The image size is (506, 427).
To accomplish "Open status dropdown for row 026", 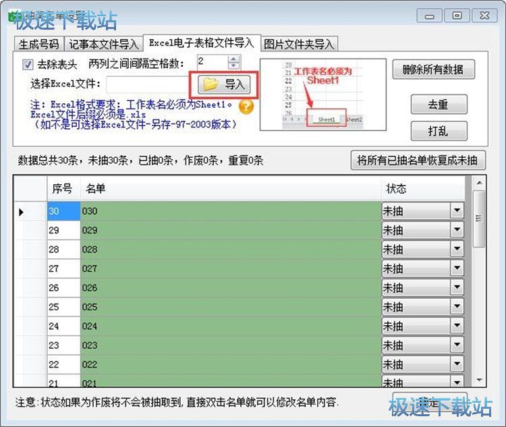I will pyautogui.click(x=457, y=287).
